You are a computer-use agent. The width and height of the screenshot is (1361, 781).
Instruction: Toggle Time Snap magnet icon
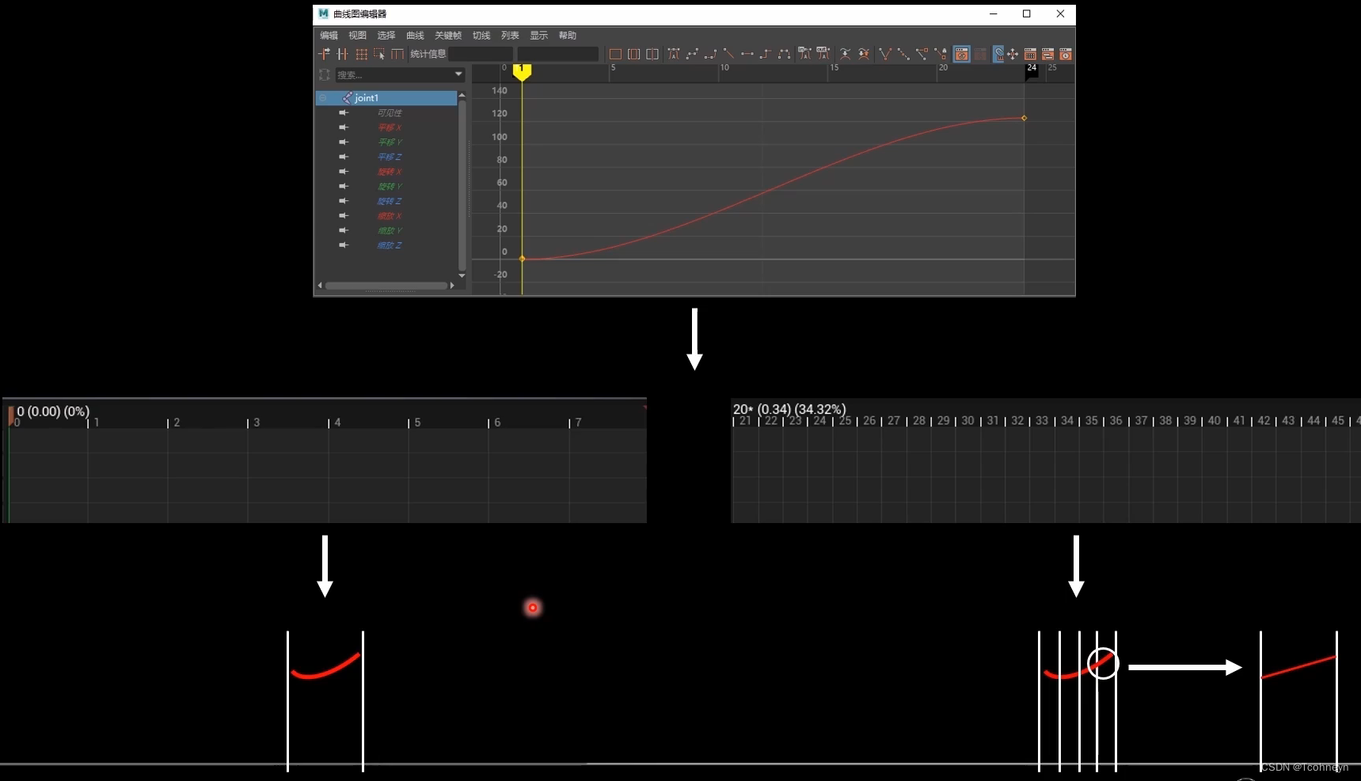(999, 54)
